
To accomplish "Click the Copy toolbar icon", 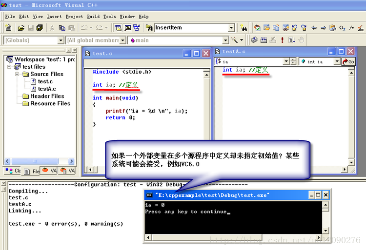I will [x=62, y=28].
